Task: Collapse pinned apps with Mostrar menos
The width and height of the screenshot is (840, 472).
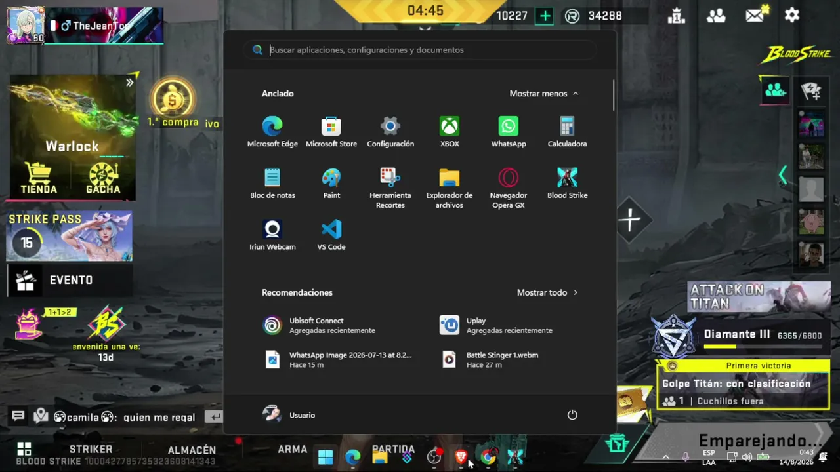Action: [x=544, y=94]
